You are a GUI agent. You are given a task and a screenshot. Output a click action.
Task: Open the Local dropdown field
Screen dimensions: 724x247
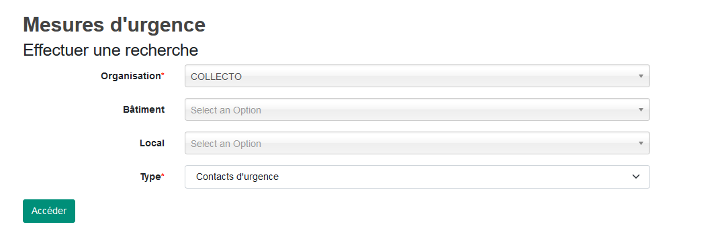(x=417, y=143)
